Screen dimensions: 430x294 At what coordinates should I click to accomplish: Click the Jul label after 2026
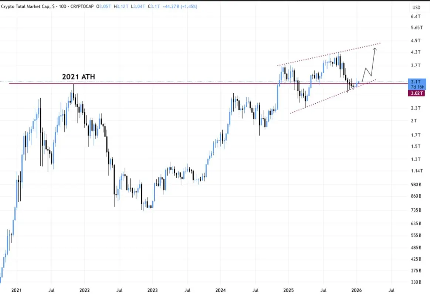[391, 290]
